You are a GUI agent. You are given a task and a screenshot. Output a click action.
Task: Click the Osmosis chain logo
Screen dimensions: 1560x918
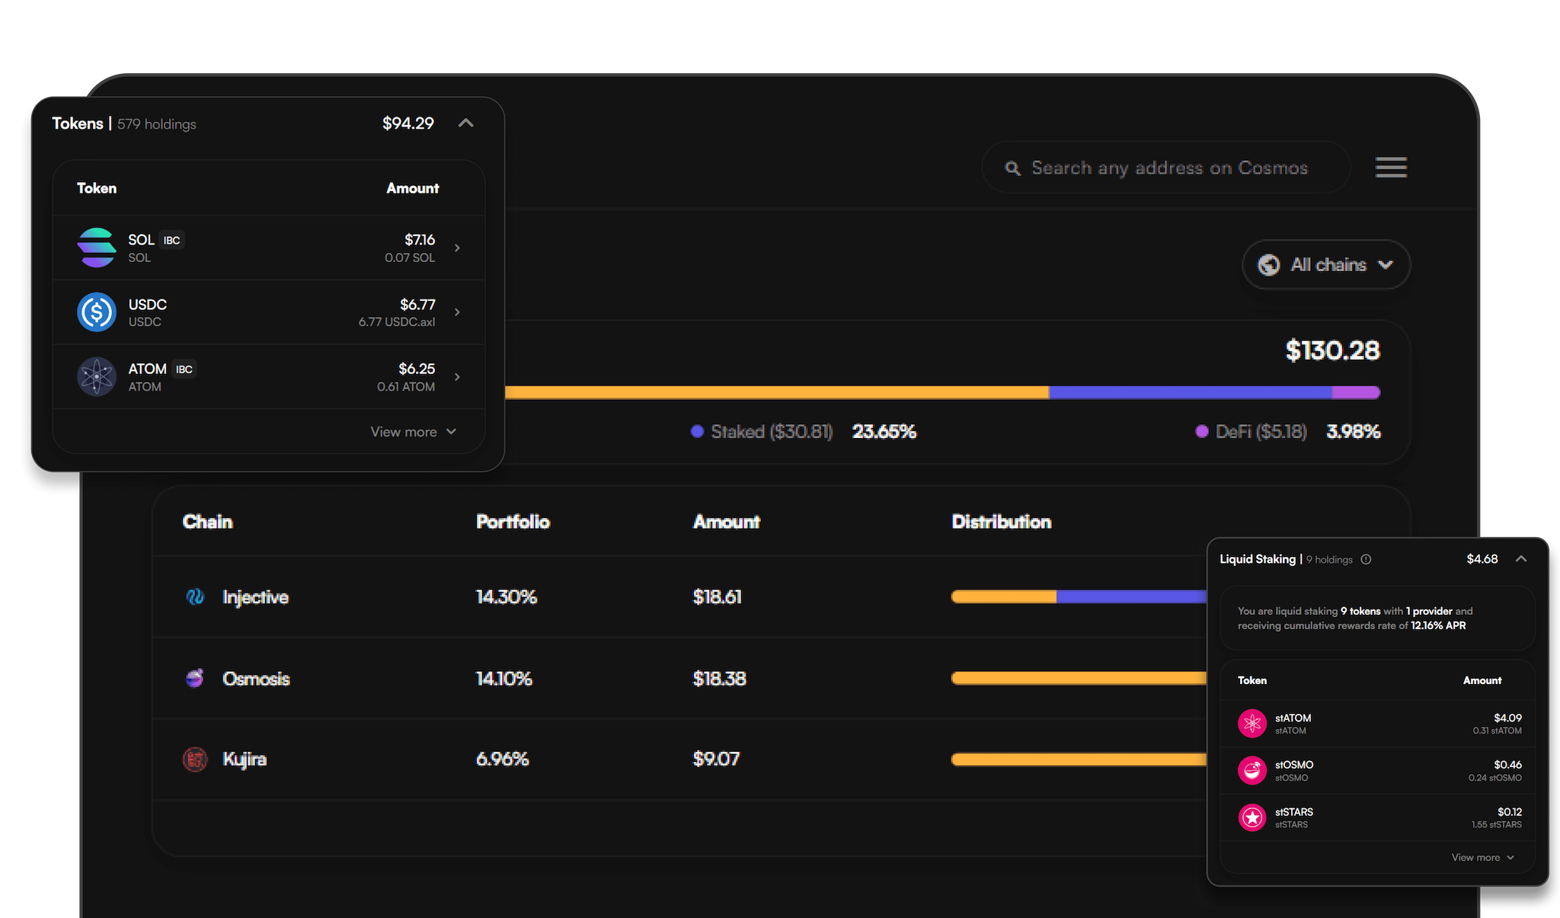tap(195, 678)
